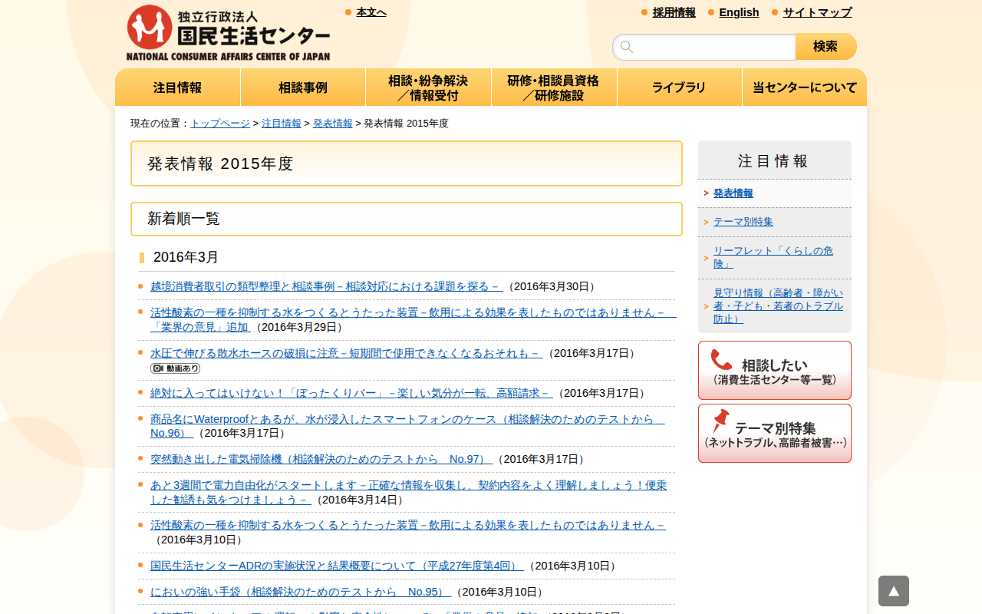The width and height of the screenshot is (982, 614).
Task: Switch to the English site link
Action: (739, 12)
